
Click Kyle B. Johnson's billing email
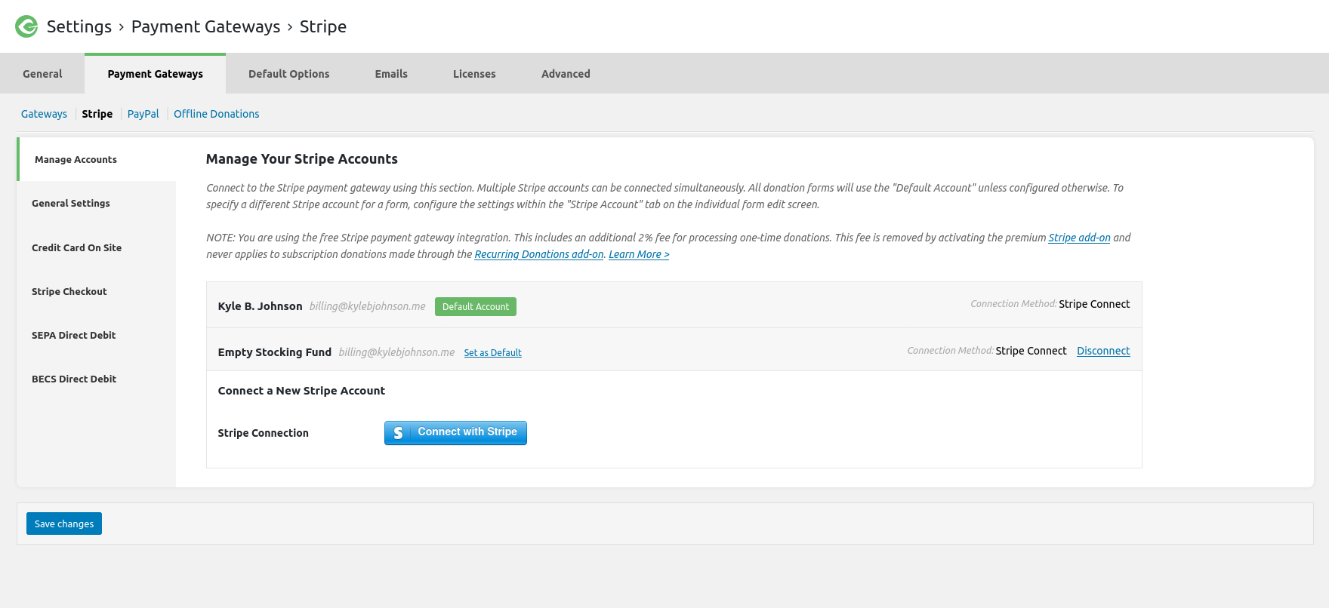(367, 306)
